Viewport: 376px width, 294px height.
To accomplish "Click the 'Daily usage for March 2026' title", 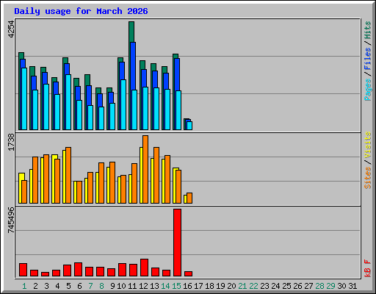I will tap(81, 12).
